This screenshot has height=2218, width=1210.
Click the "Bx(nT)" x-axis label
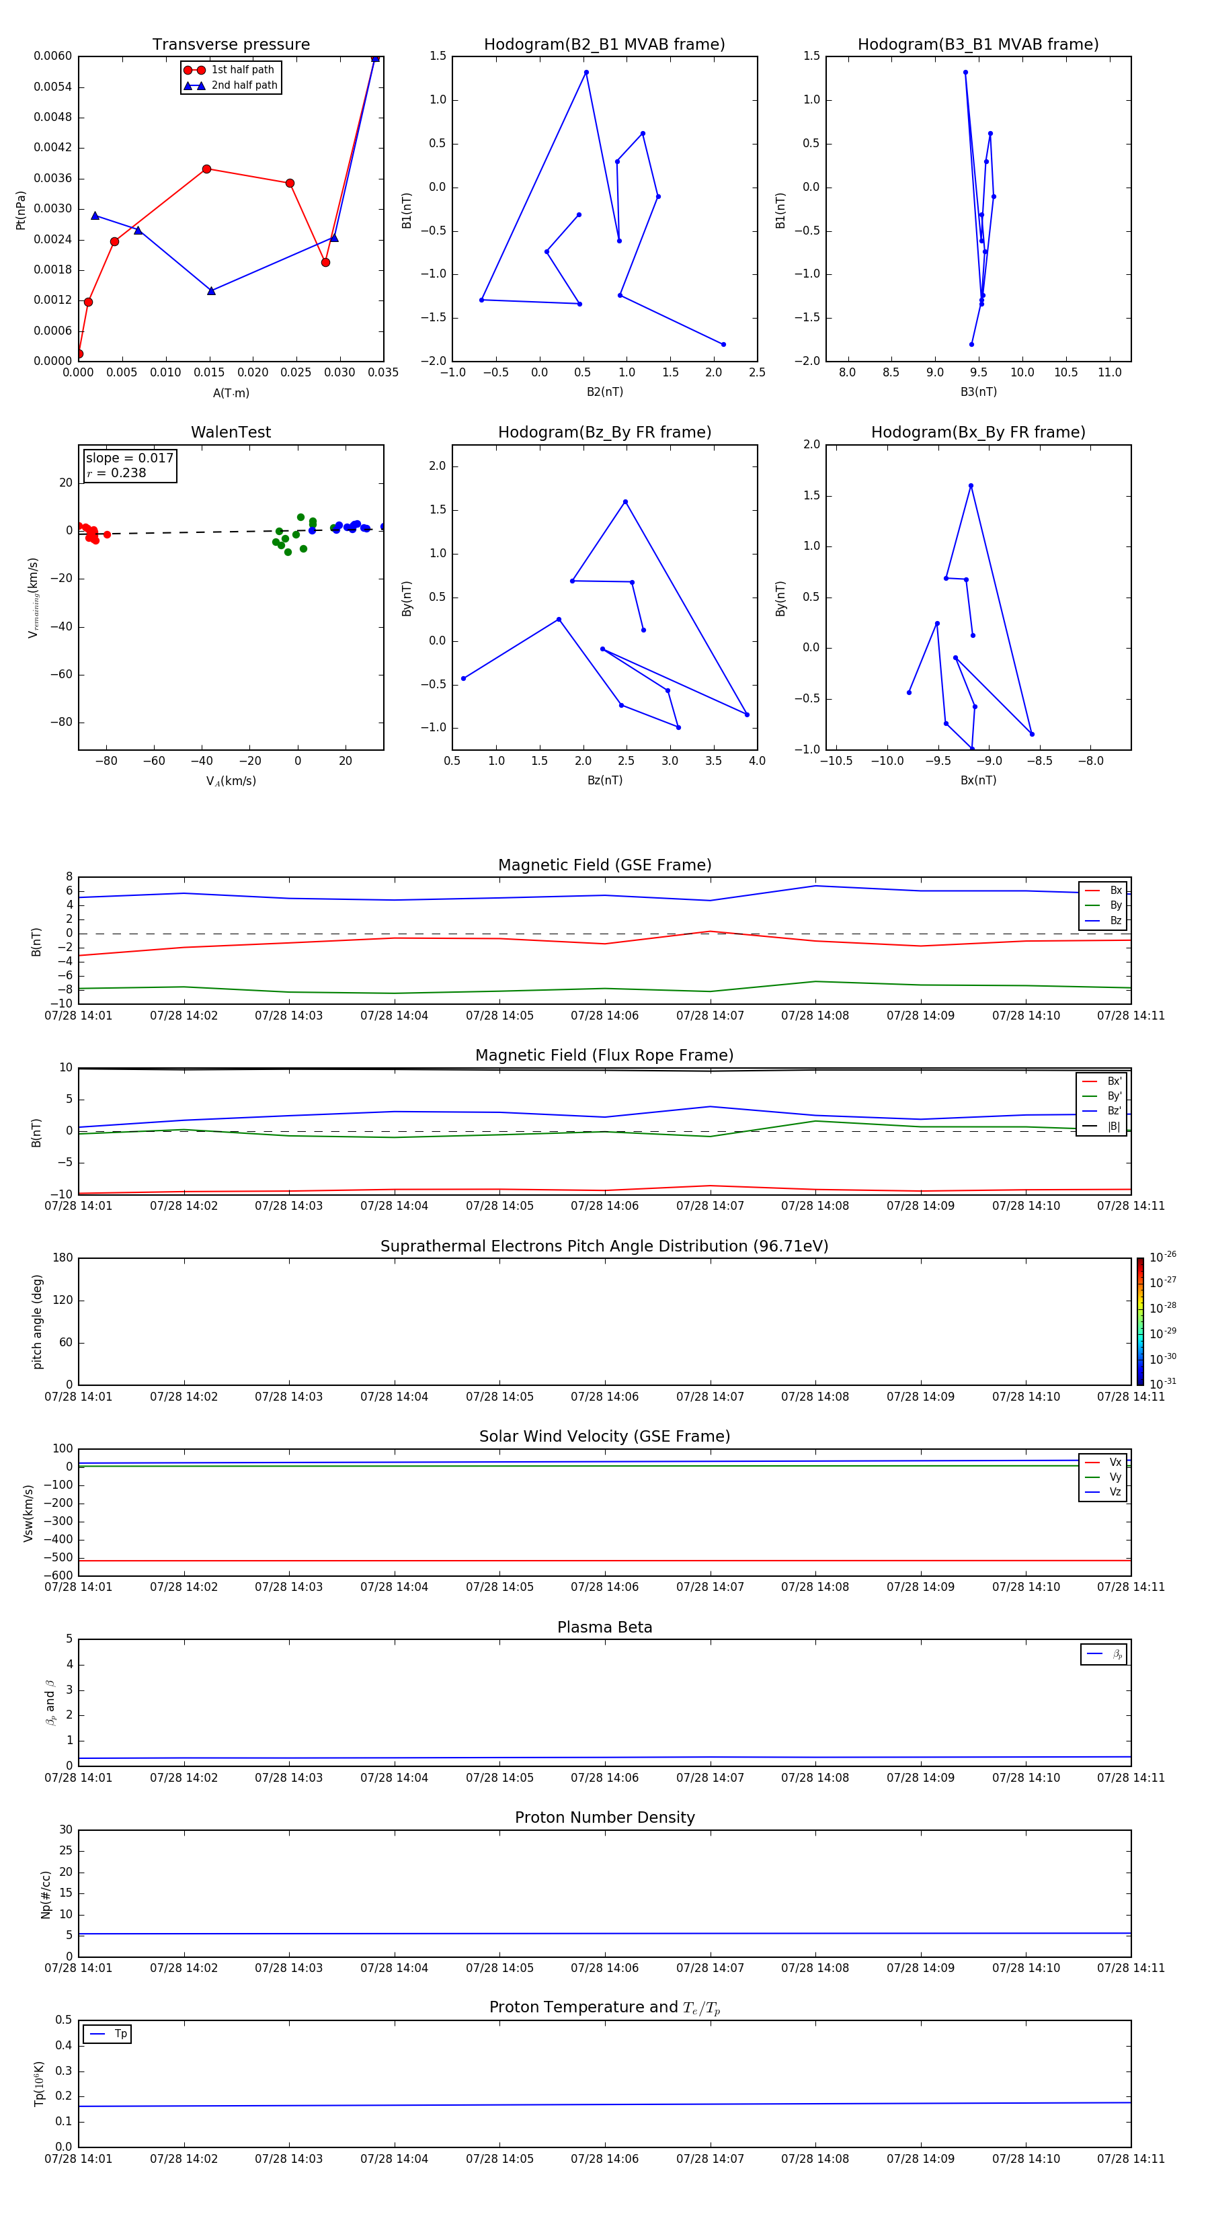(978, 780)
